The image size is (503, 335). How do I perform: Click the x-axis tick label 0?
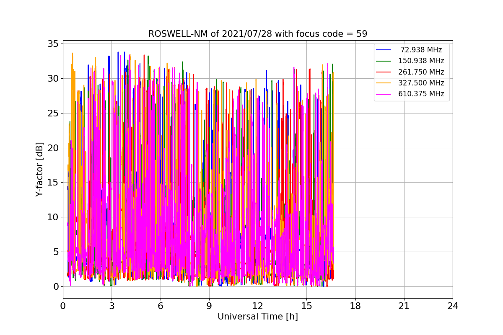click(63, 306)
